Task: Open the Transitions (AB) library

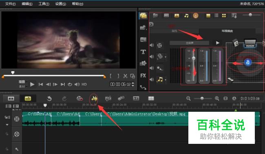Action: pos(143,39)
